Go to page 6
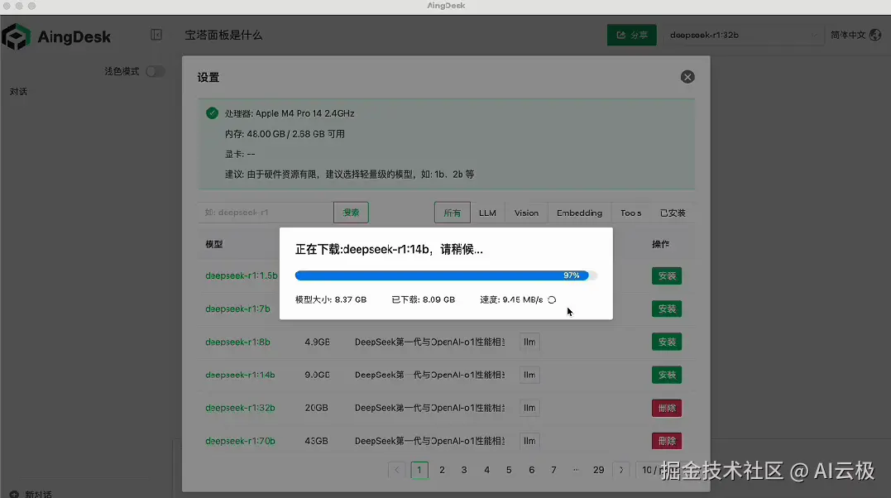Screen dimensions: 891x498 click(x=531, y=470)
